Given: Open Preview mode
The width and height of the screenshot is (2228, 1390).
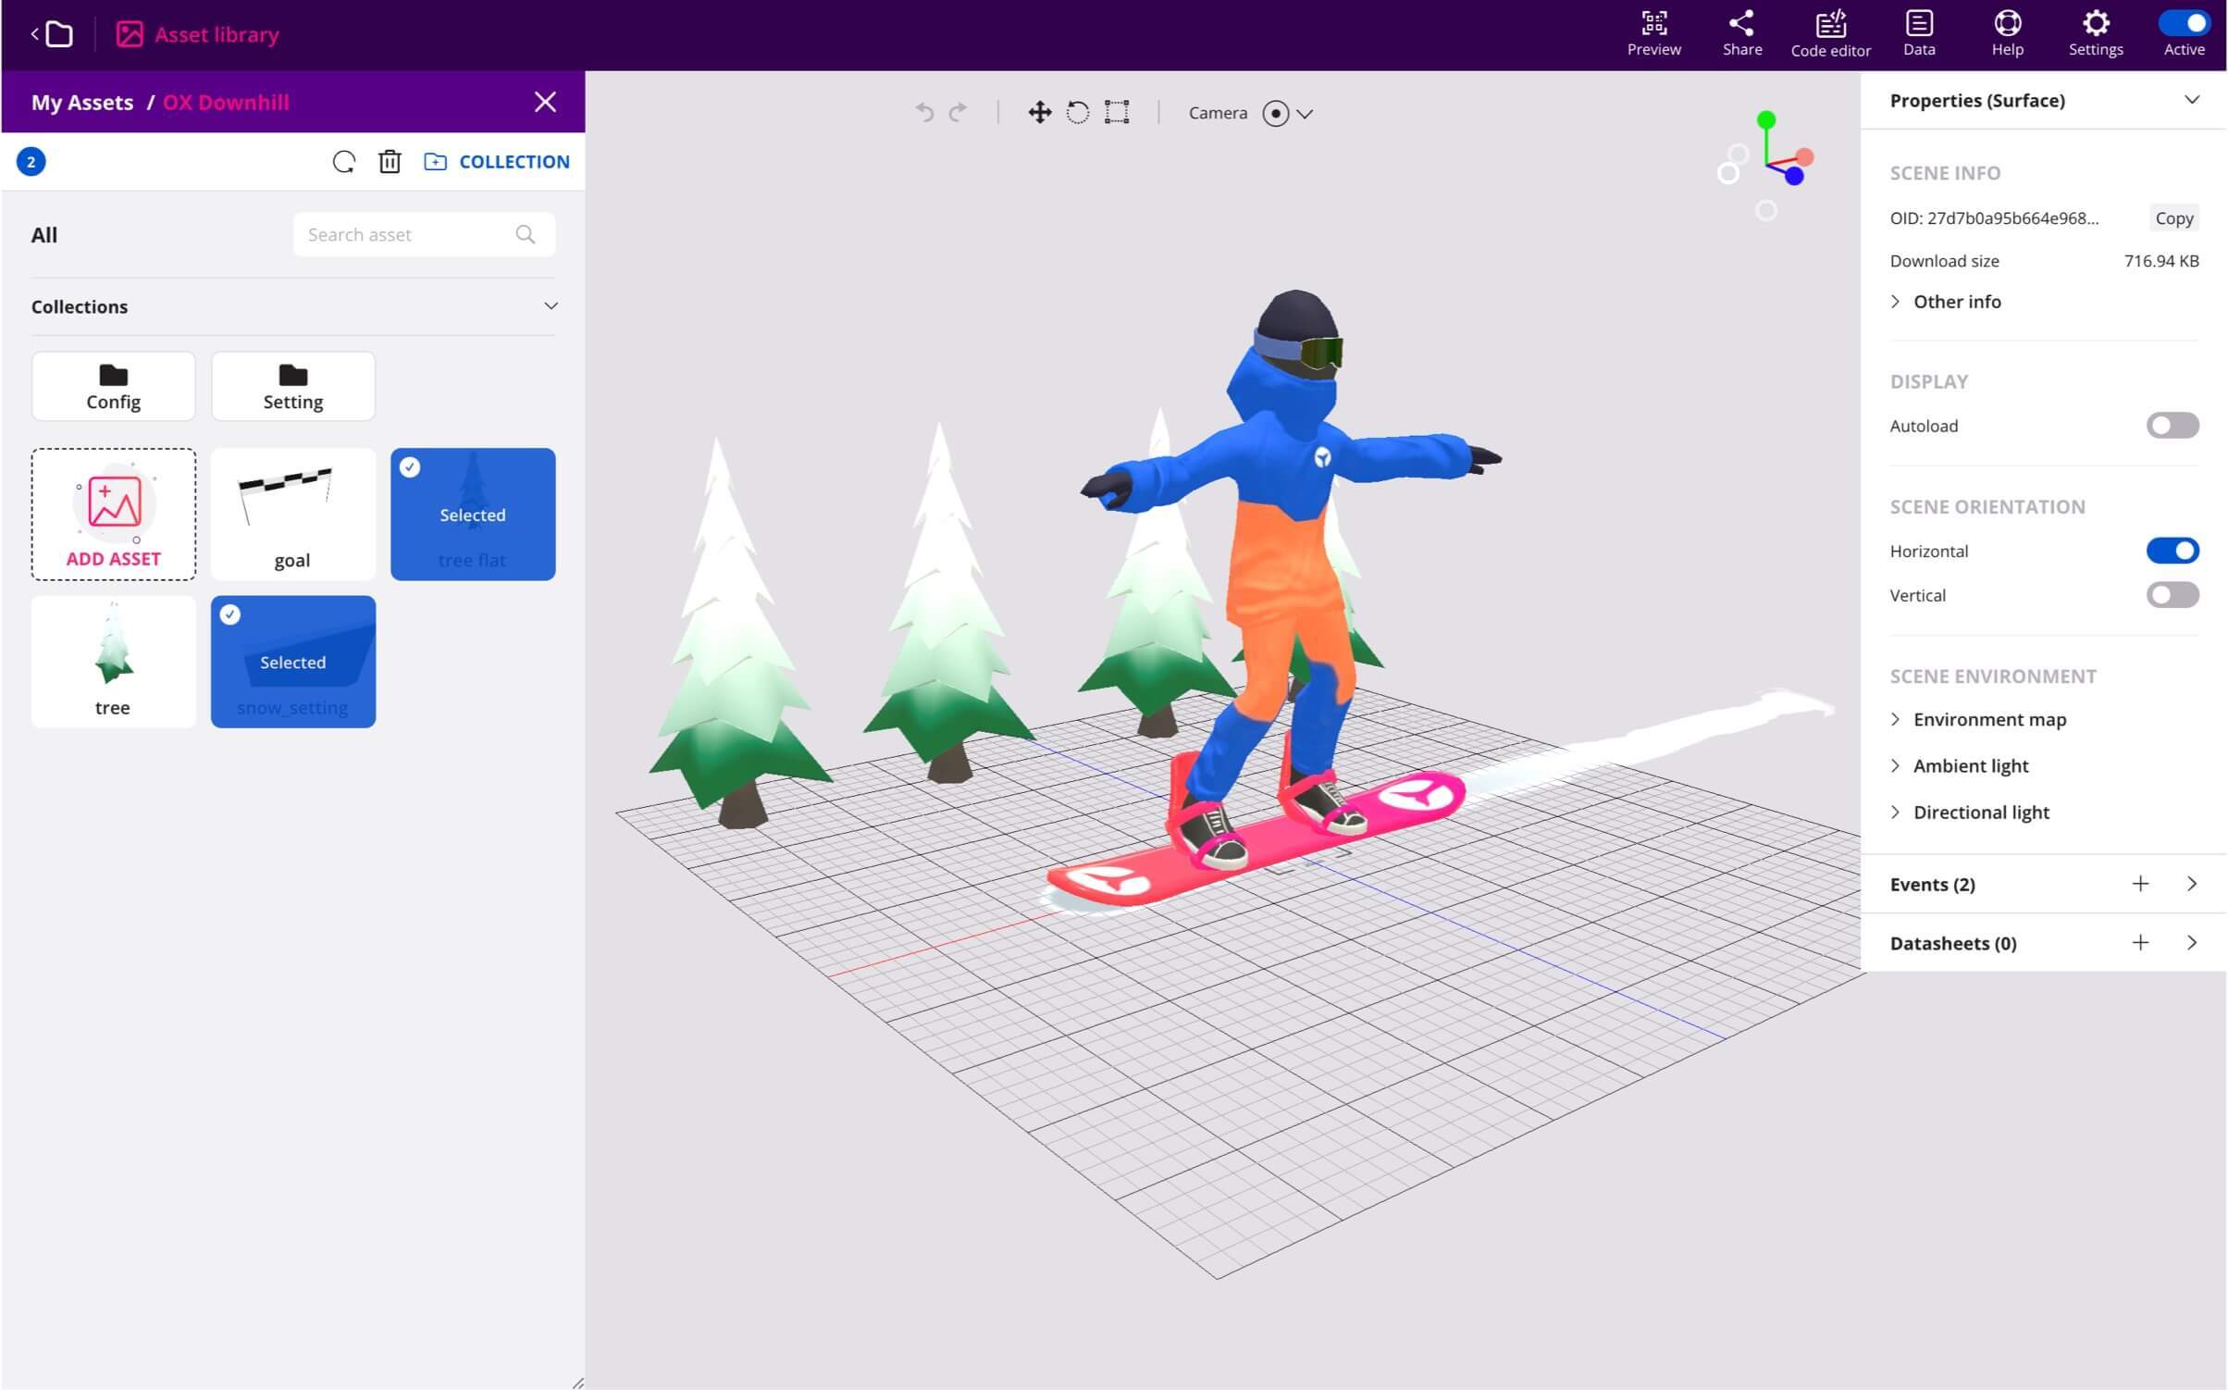Looking at the screenshot, I should [1653, 34].
